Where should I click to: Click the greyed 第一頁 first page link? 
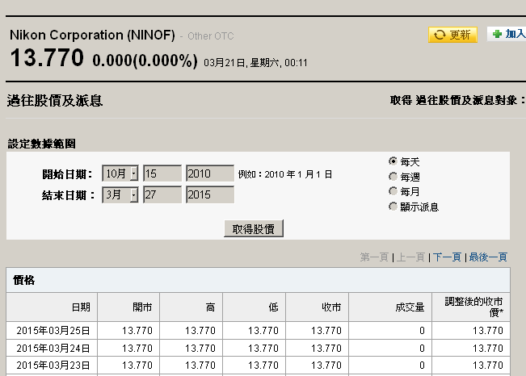[x=374, y=257]
